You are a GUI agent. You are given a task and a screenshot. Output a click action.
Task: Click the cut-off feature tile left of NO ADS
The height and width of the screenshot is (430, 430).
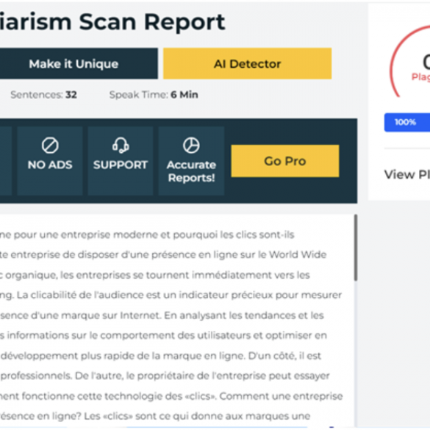pyautogui.click(x=6, y=161)
